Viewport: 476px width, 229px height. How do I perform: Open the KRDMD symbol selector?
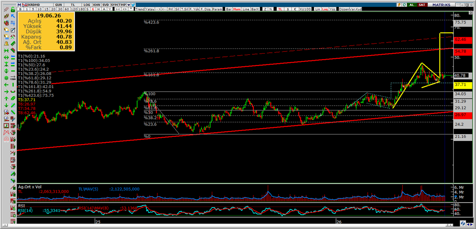click(x=41, y=5)
